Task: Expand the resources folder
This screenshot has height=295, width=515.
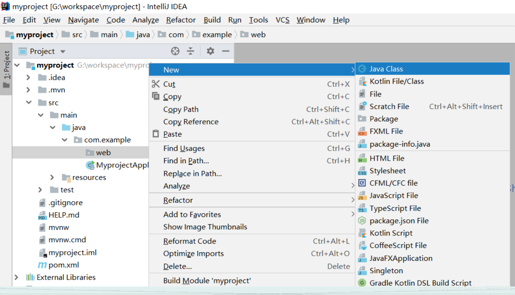Action: pos(52,177)
